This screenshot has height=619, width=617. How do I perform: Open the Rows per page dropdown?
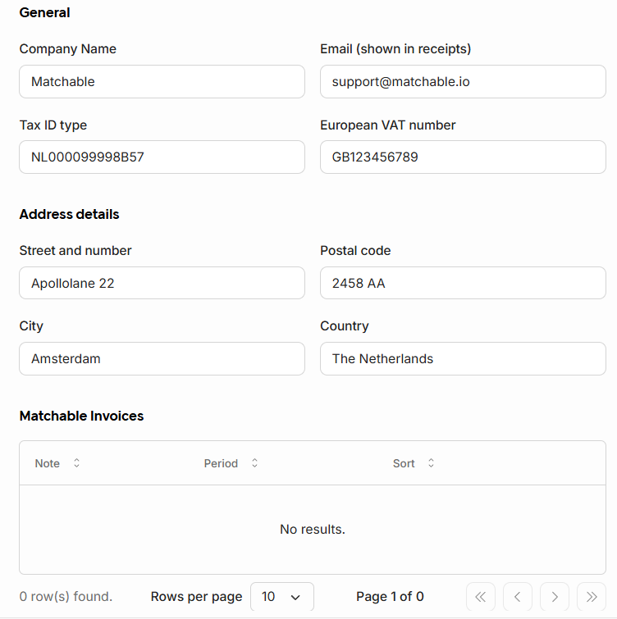tap(282, 597)
